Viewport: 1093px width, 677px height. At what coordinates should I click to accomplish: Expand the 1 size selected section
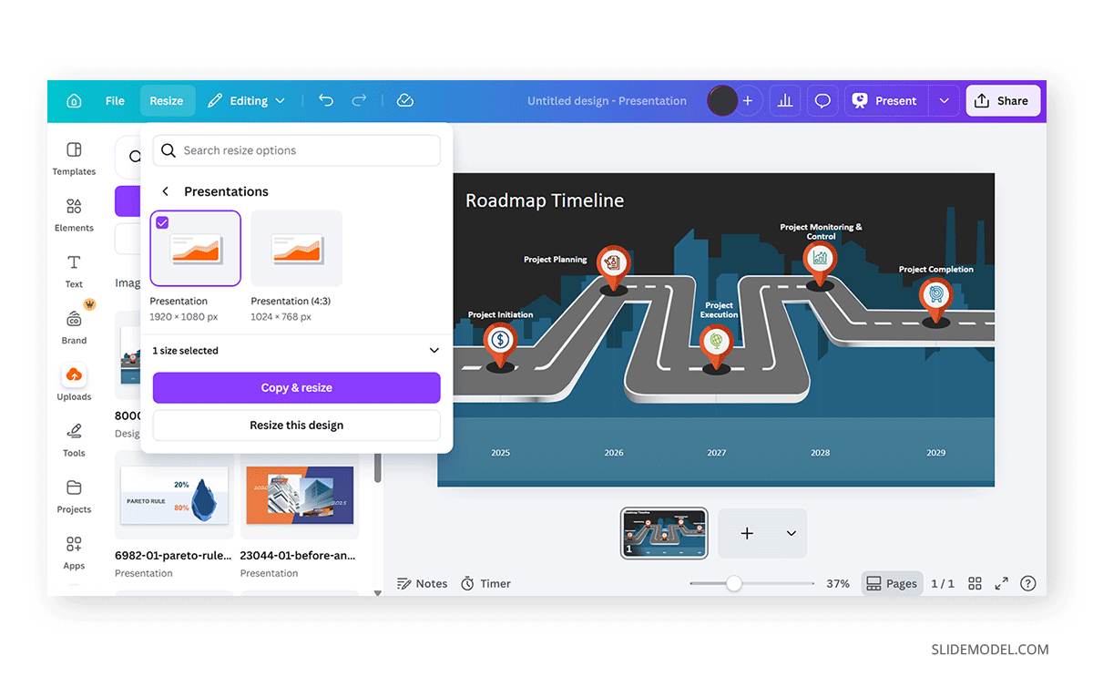point(434,351)
